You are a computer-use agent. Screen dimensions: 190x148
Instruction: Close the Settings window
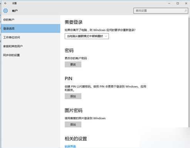pos(186,3)
